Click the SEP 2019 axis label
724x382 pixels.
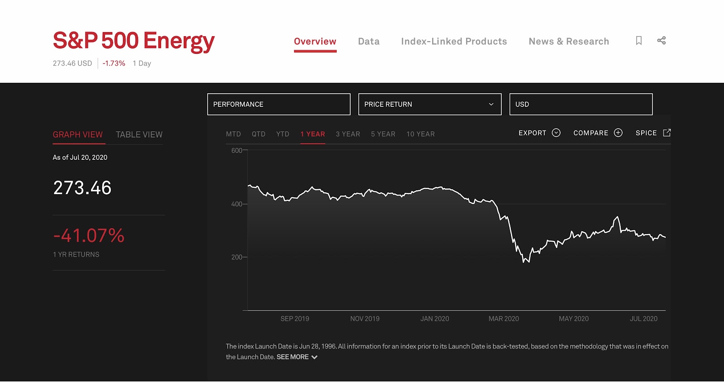tap(295, 319)
